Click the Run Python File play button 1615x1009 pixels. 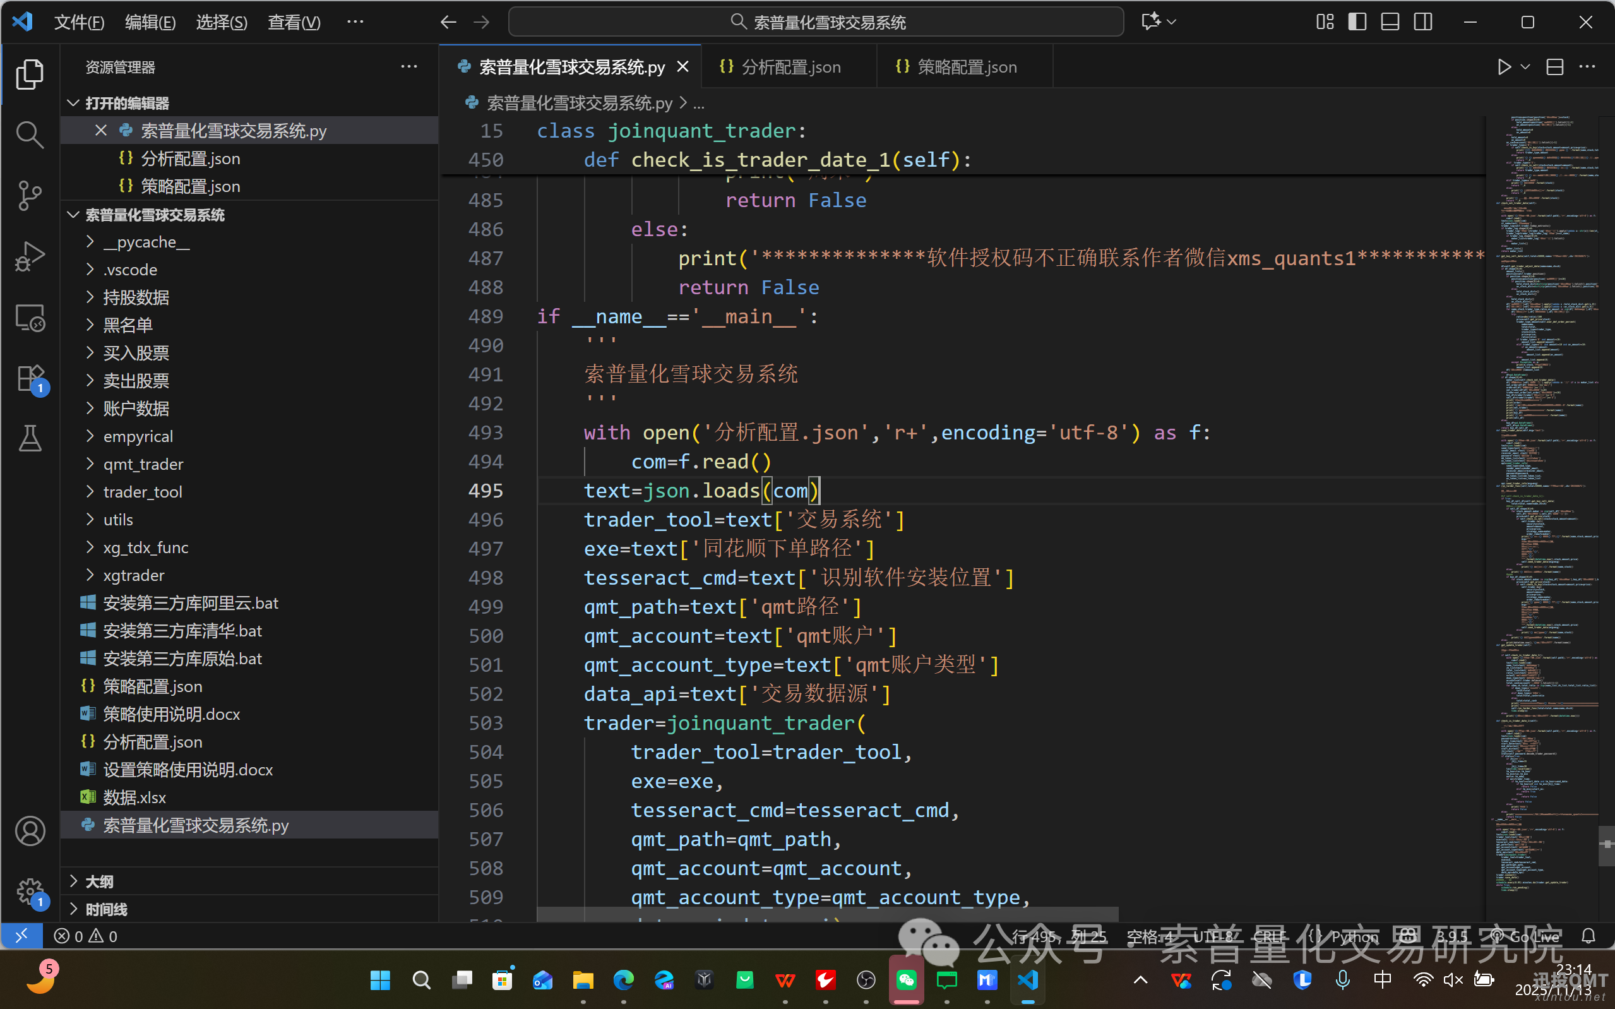[x=1504, y=67]
